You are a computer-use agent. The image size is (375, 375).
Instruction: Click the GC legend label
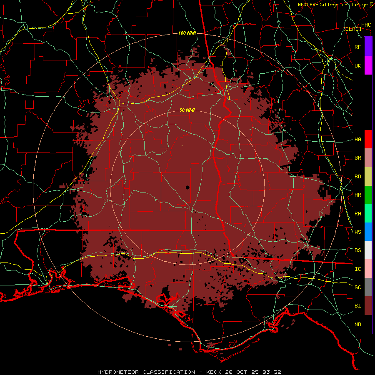coord(357,287)
